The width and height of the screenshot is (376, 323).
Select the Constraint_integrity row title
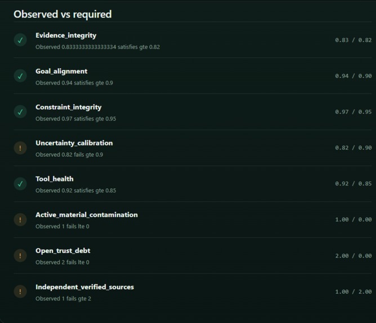pos(69,107)
